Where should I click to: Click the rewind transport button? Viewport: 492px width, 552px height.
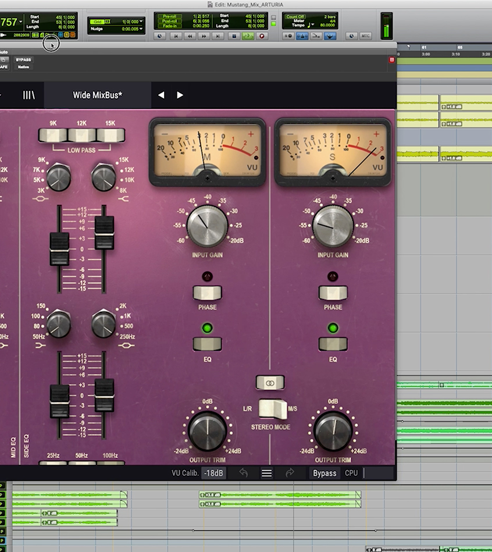click(x=190, y=36)
